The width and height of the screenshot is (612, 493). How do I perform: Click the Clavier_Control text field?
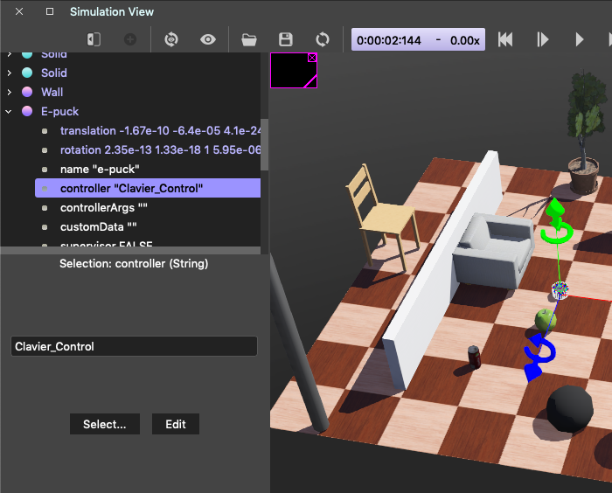[134, 346]
